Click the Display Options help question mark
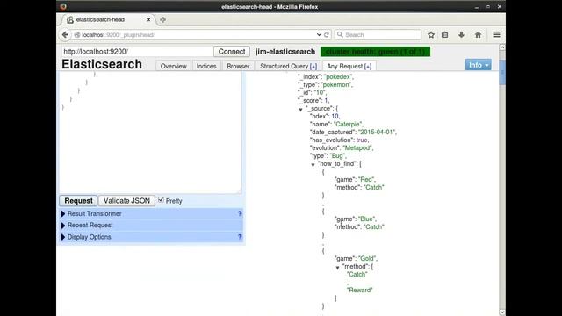This screenshot has width=562, height=316. 240,237
